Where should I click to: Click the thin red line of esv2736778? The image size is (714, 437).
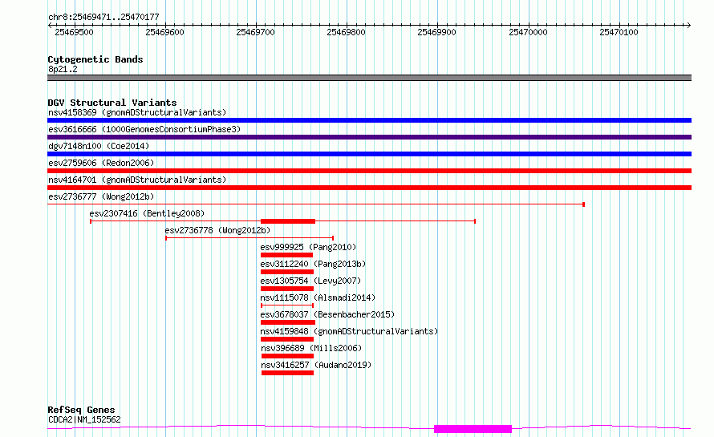tap(249, 238)
